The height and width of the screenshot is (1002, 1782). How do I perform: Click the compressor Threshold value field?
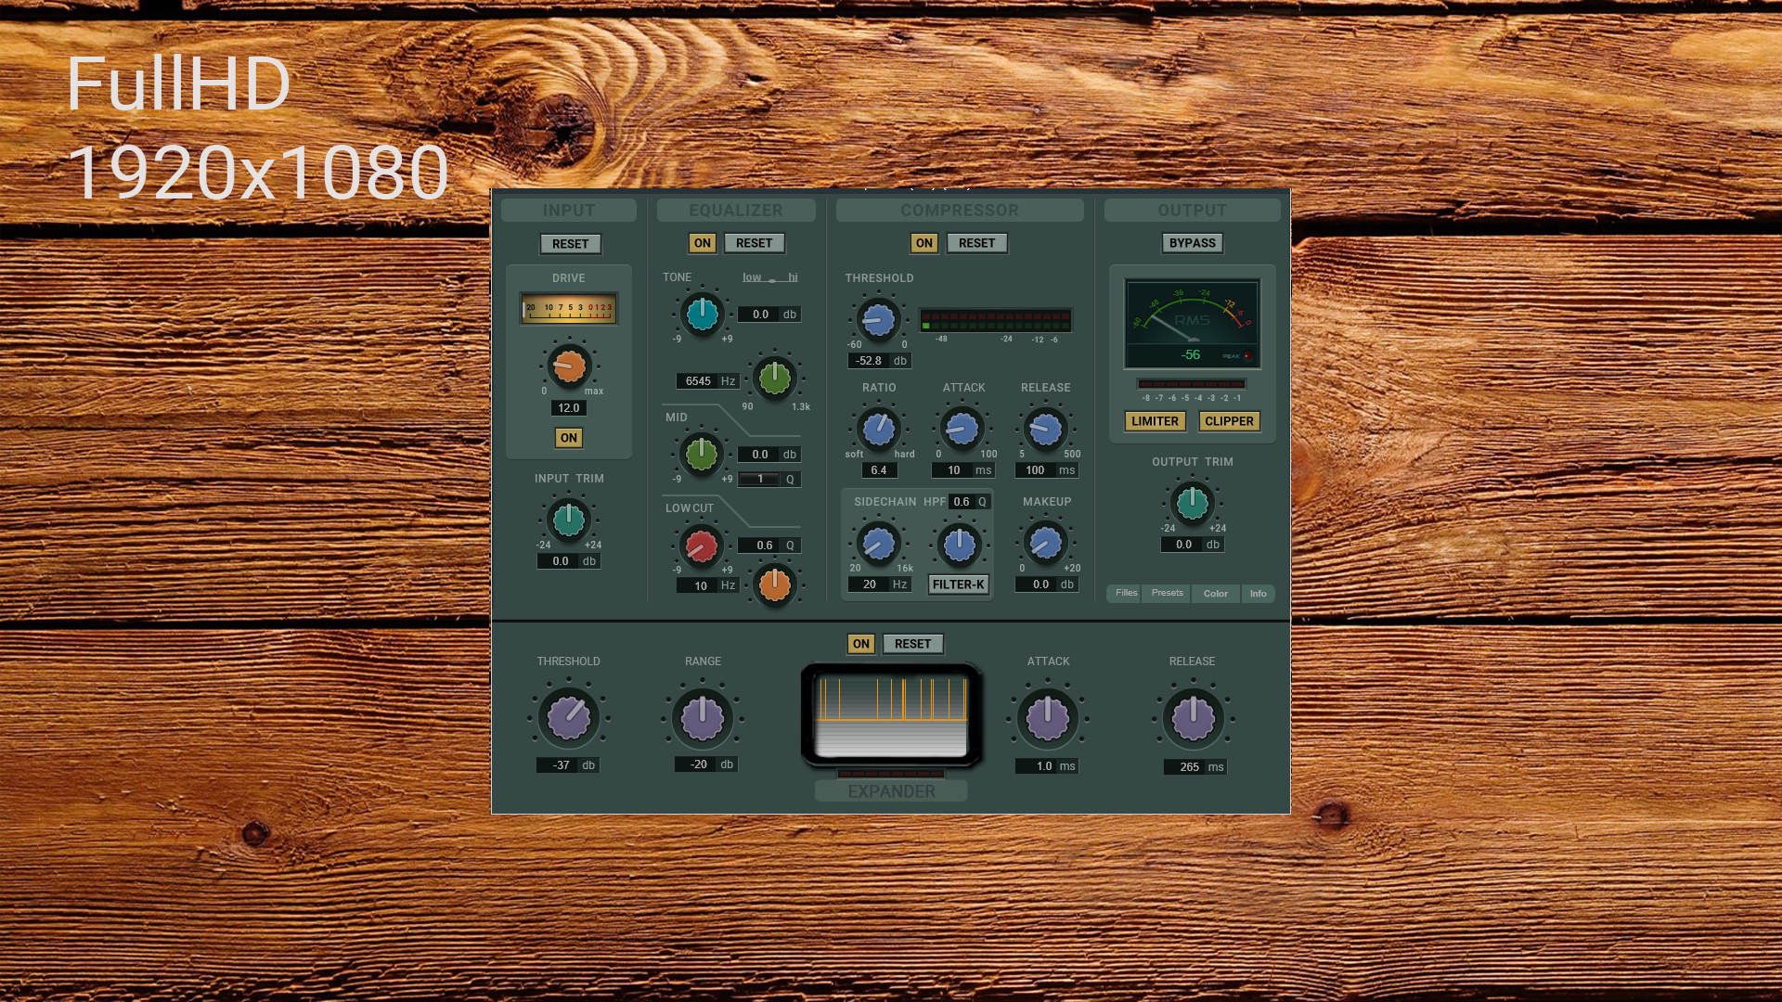coord(870,361)
